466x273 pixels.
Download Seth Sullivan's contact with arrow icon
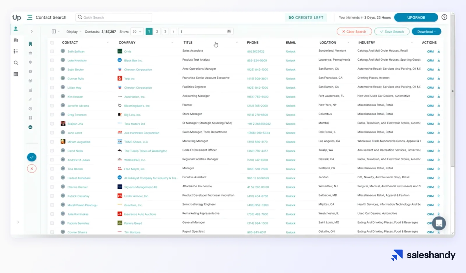[x=439, y=51]
